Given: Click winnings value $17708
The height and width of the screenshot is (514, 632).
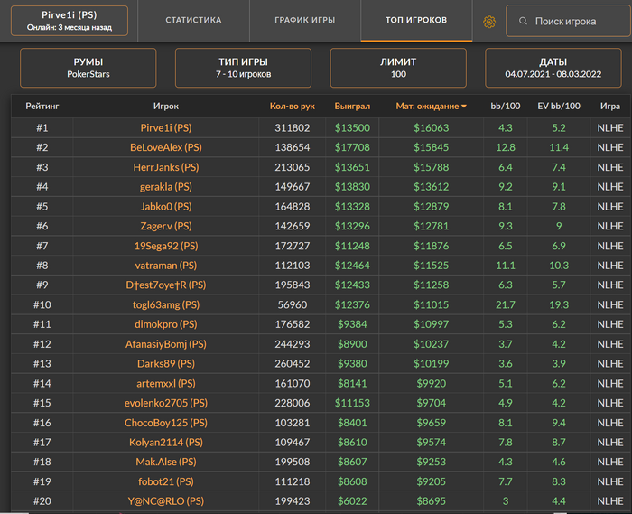Looking at the screenshot, I should tap(352, 147).
